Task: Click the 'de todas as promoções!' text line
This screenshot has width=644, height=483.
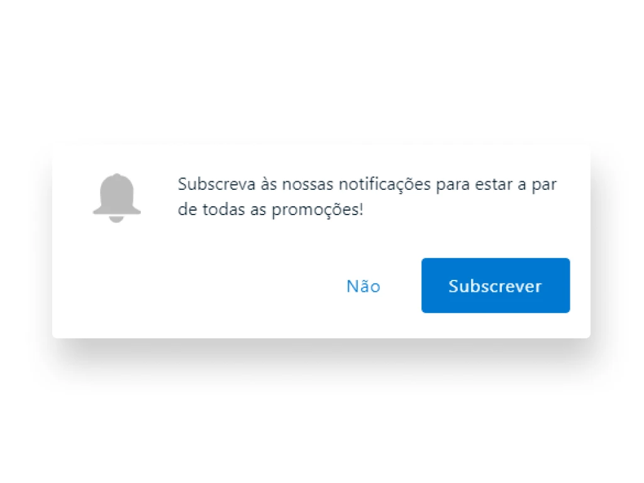Action: click(270, 210)
